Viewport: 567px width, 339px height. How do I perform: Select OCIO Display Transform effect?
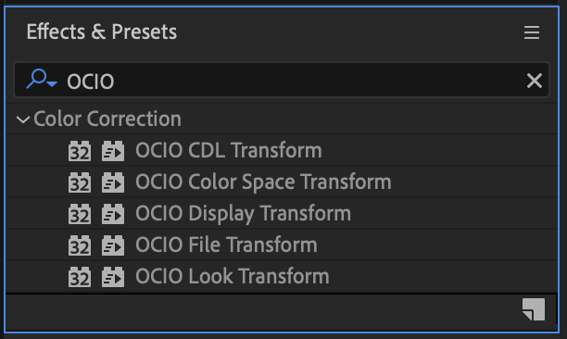click(243, 213)
